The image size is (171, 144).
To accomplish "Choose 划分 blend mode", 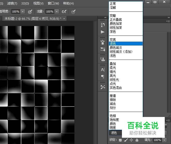I will (x=126, y=108).
